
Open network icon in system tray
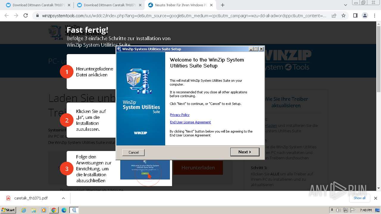tap(346, 210)
